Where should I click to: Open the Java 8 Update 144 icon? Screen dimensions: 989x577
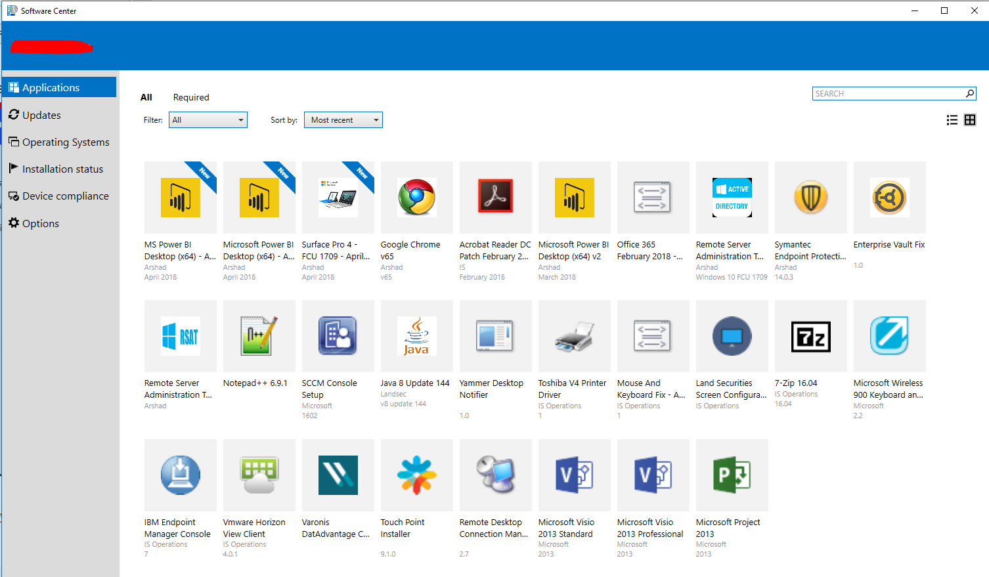pos(417,336)
